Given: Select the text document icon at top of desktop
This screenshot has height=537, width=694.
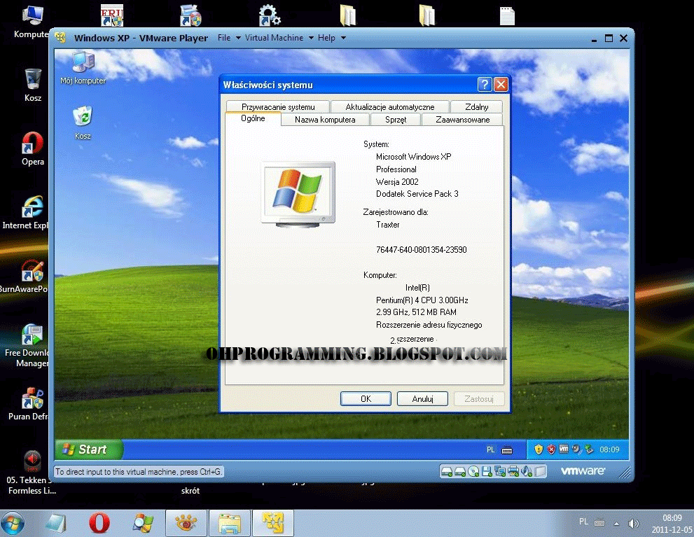Looking at the screenshot, I should tap(507, 15).
